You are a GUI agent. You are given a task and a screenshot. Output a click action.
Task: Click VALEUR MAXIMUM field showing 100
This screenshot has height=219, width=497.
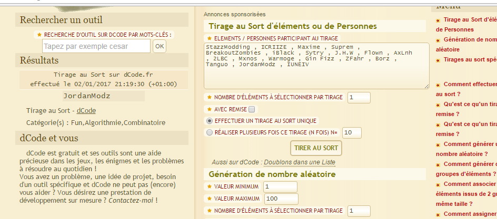(281, 199)
